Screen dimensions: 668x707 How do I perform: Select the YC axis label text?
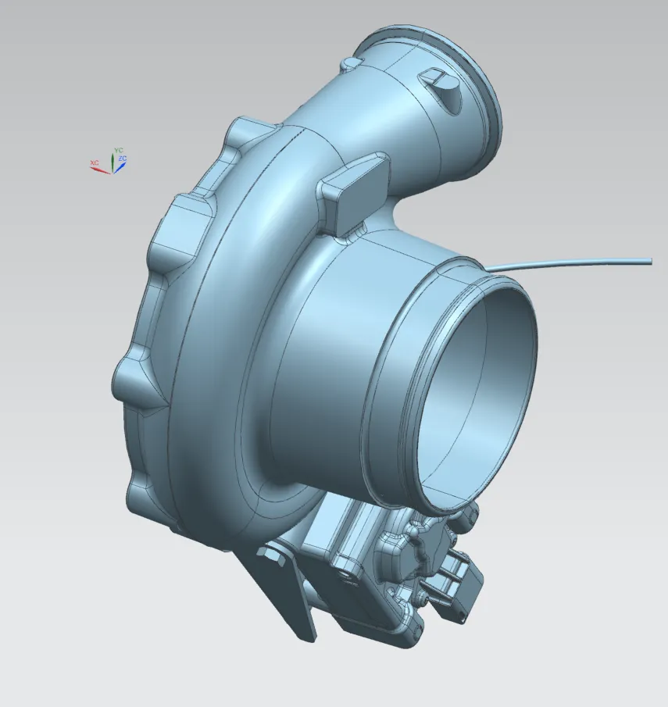tap(118, 149)
